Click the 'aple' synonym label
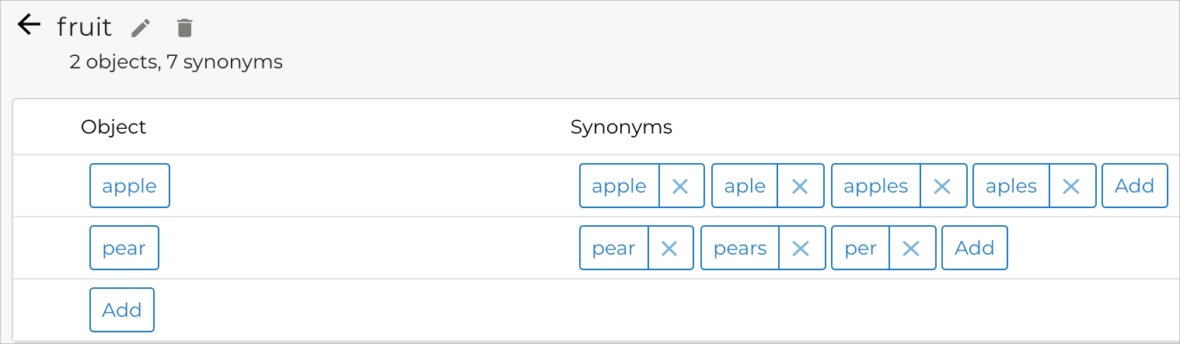This screenshot has height=344, width=1180. point(745,186)
